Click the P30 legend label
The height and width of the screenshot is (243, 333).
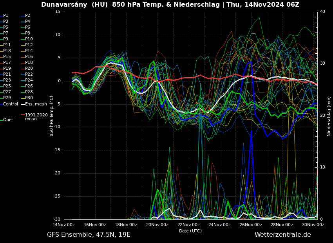[29, 98]
